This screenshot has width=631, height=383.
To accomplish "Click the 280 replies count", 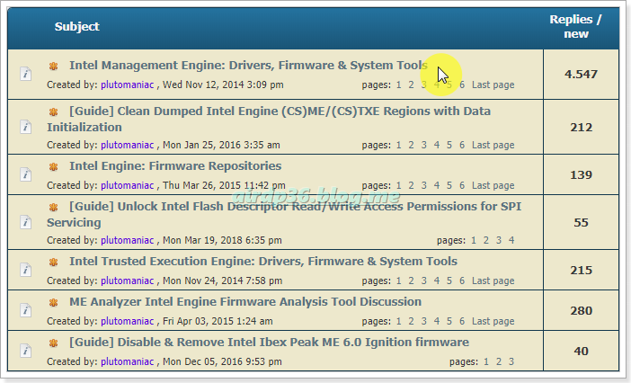I will [x=581, y=310].
